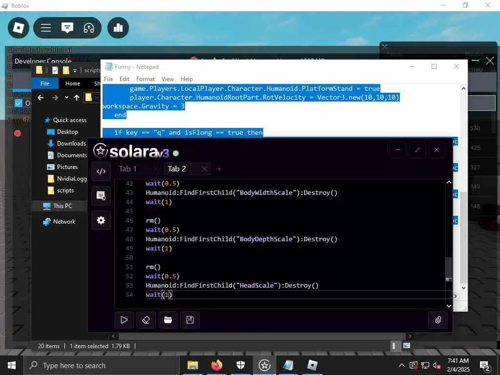The height and width of the screenshot is (375, 500).
Task: Click Explorer horizontal scrollbar right arrow
Action: 410,336
